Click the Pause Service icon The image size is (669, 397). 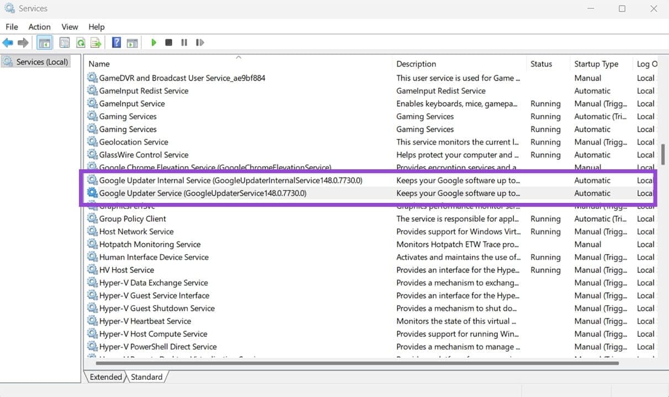point(184,42)
